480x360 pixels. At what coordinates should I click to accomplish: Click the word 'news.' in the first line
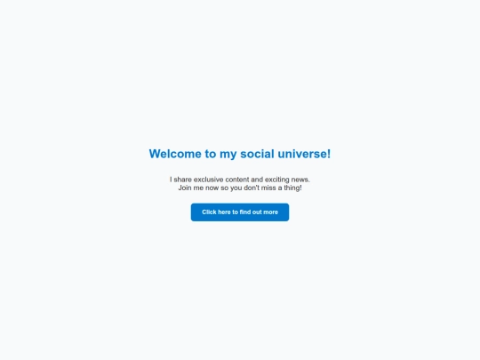click(300, 180)
